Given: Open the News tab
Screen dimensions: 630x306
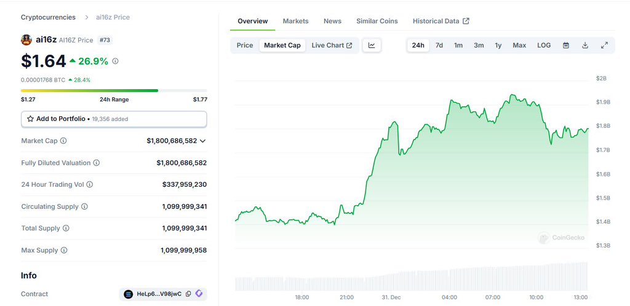Looking at the screenshot, I should pos(332,21).
